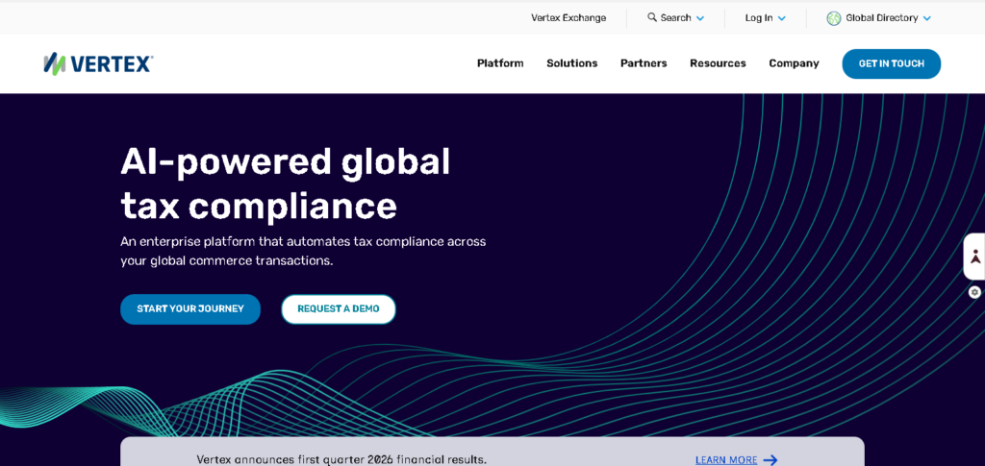Open the Partners menu
This screenshot has height=466, width=985.
(644, 63)
